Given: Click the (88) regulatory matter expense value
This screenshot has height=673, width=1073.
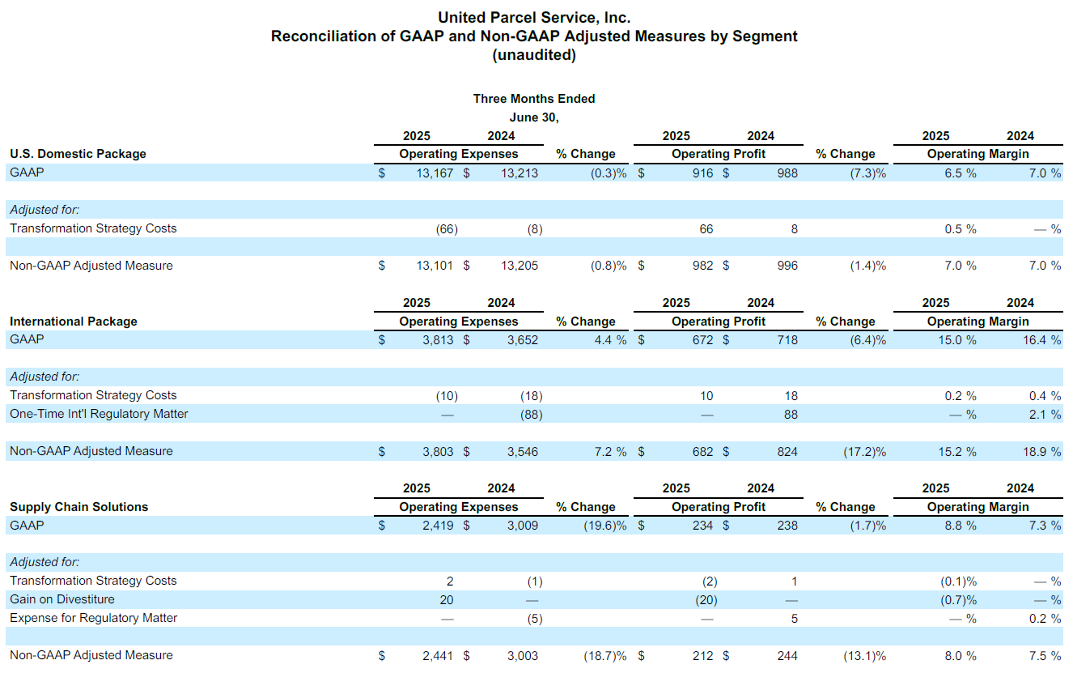Looking at the screenshot, I should 532,415.
